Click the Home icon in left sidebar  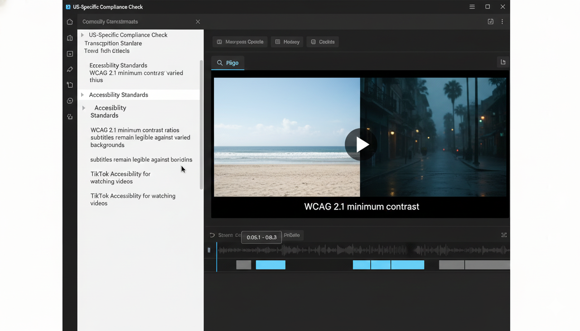tap(70, 22)
